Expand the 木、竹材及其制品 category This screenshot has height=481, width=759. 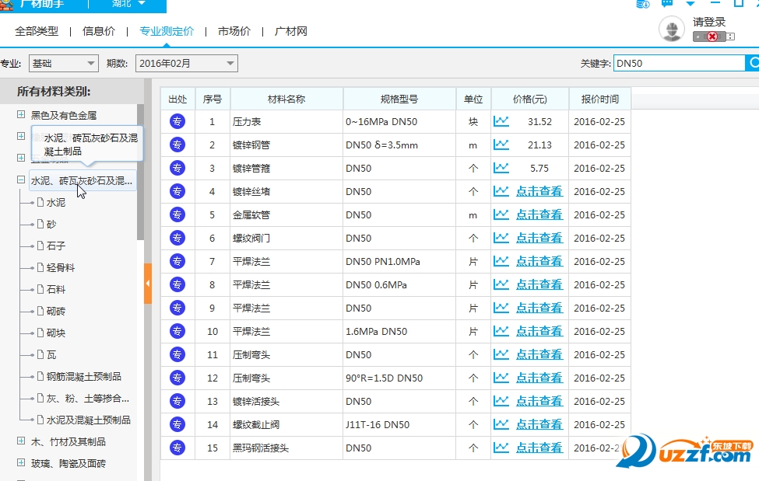point(21,441)
